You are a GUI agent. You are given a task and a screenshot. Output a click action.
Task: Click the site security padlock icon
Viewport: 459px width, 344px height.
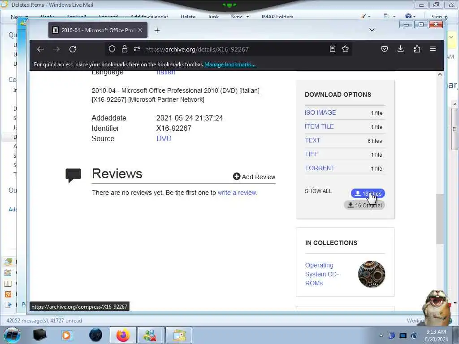(125, 49)
